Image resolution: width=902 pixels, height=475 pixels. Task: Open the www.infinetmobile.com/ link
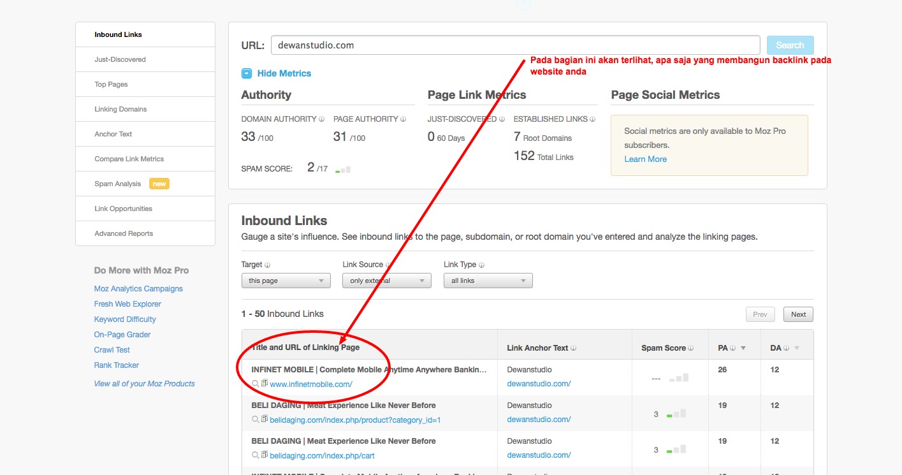[311, 384]
